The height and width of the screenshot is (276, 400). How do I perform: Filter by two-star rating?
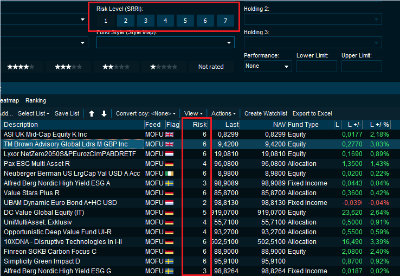[x=116, y=67]
